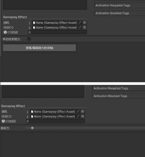Open object picker for 冷却CD in lower panel
This screenshot has width=145, height=157.
83,116
